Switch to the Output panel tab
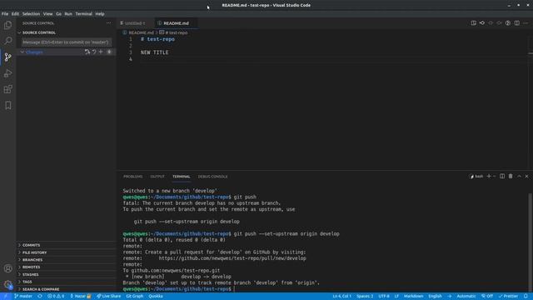The height and width of the screenshot is (300, 533). pyautogui.click(x=157, y=177)
